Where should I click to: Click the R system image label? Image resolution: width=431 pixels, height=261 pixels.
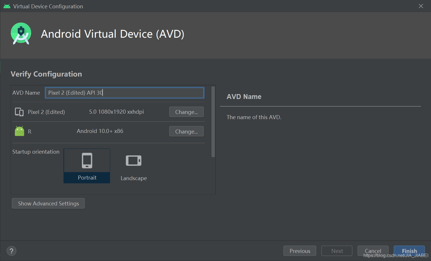(30, 132)
